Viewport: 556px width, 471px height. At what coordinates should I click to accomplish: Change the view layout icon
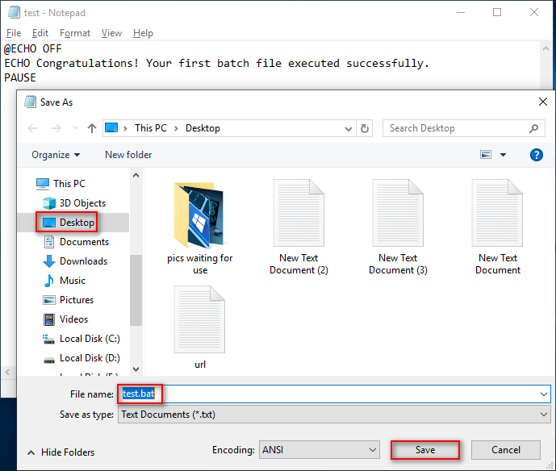pos(486,155)
